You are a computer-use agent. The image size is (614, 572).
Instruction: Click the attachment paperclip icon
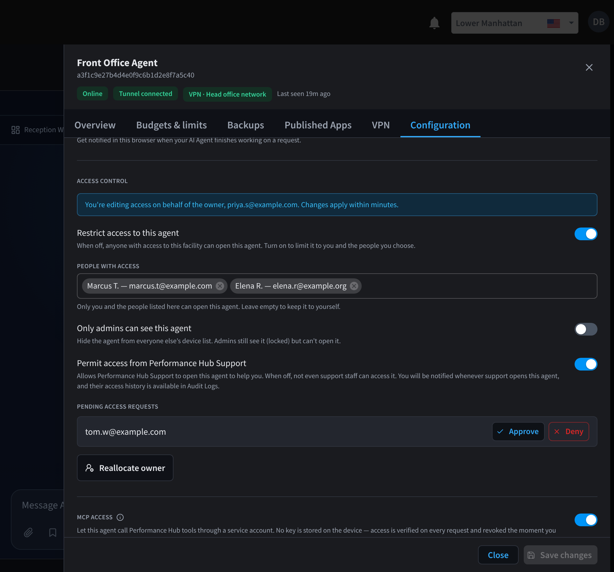coord(29,533)
